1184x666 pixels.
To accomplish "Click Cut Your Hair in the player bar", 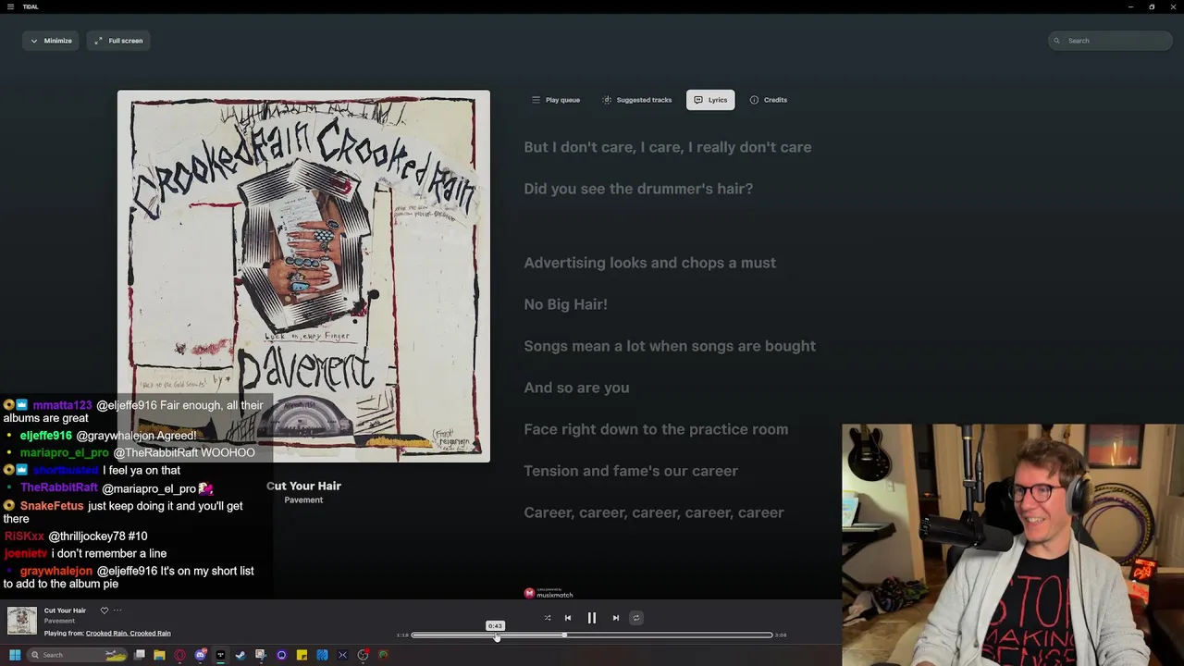I will pyautogui.click(x=65, y=610).
